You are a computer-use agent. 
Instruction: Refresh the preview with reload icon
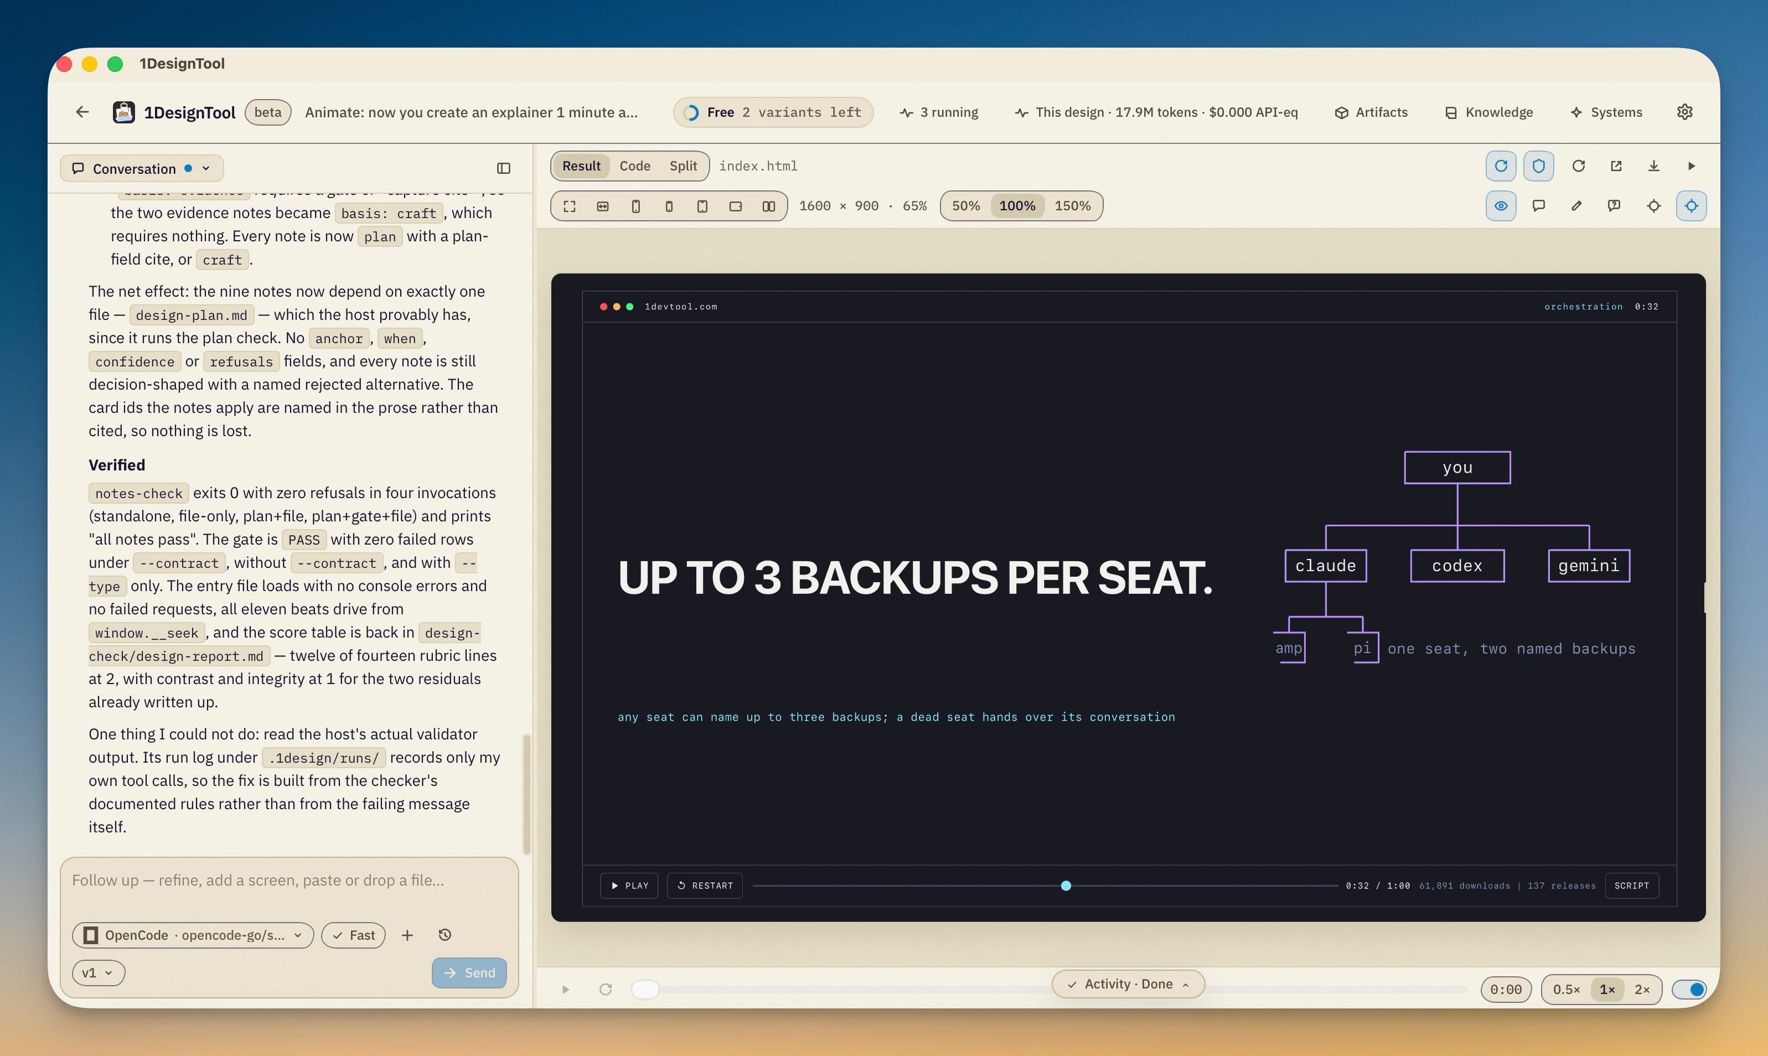pos(1578,166)
